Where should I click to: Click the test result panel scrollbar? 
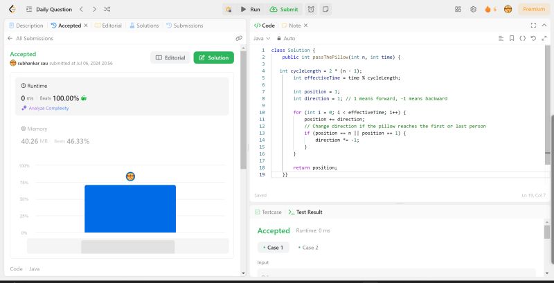[x=547, y=232]
